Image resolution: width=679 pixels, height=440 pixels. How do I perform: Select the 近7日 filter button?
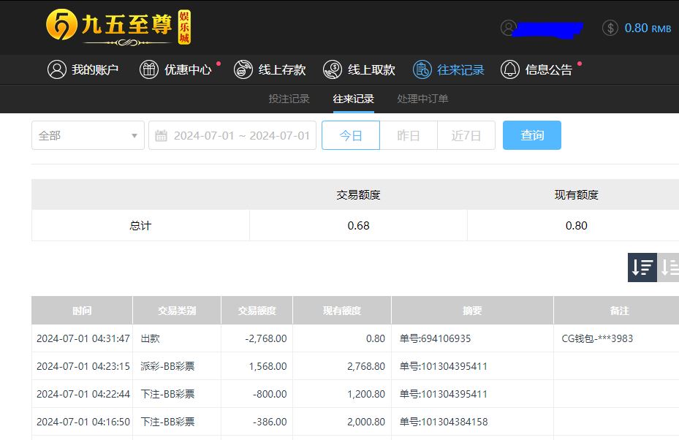point(466,135)
